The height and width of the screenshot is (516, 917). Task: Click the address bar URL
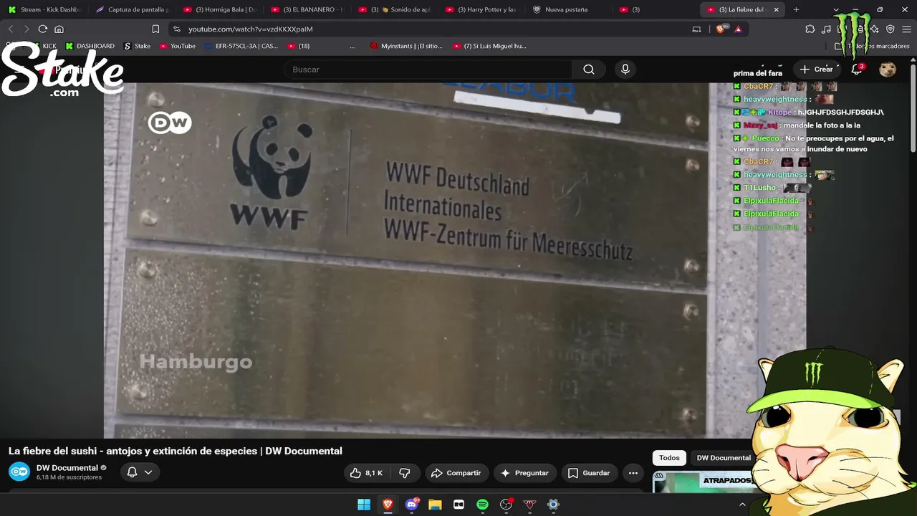point(251,29)
